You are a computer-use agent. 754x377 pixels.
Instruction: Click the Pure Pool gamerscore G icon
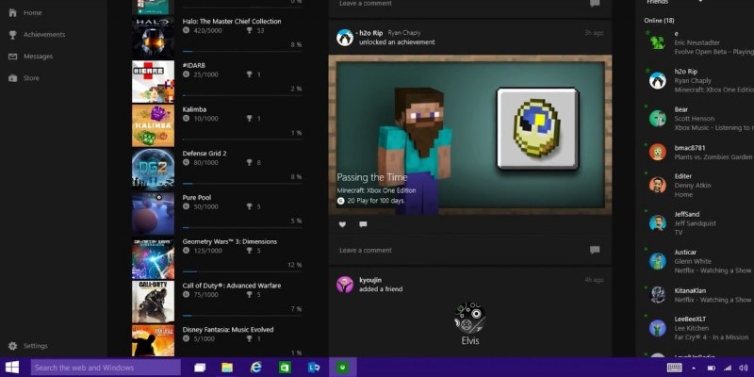click(186, 206)
